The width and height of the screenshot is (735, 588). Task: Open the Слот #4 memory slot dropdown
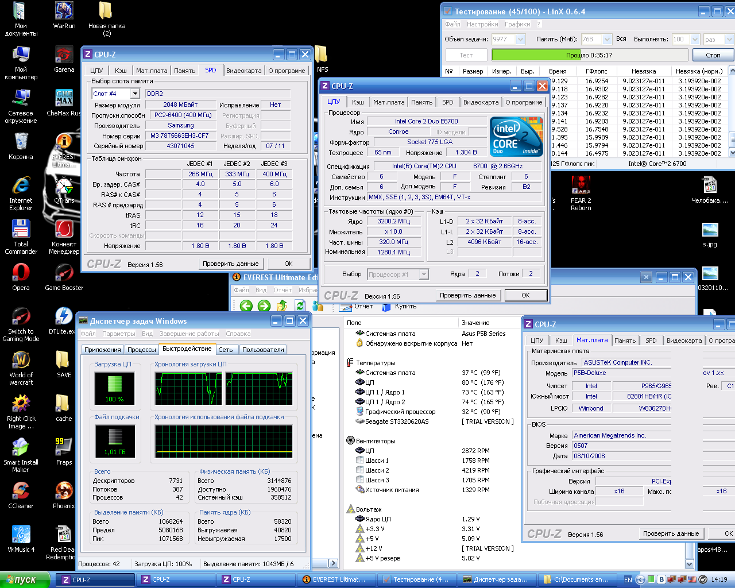coord(135,94)
